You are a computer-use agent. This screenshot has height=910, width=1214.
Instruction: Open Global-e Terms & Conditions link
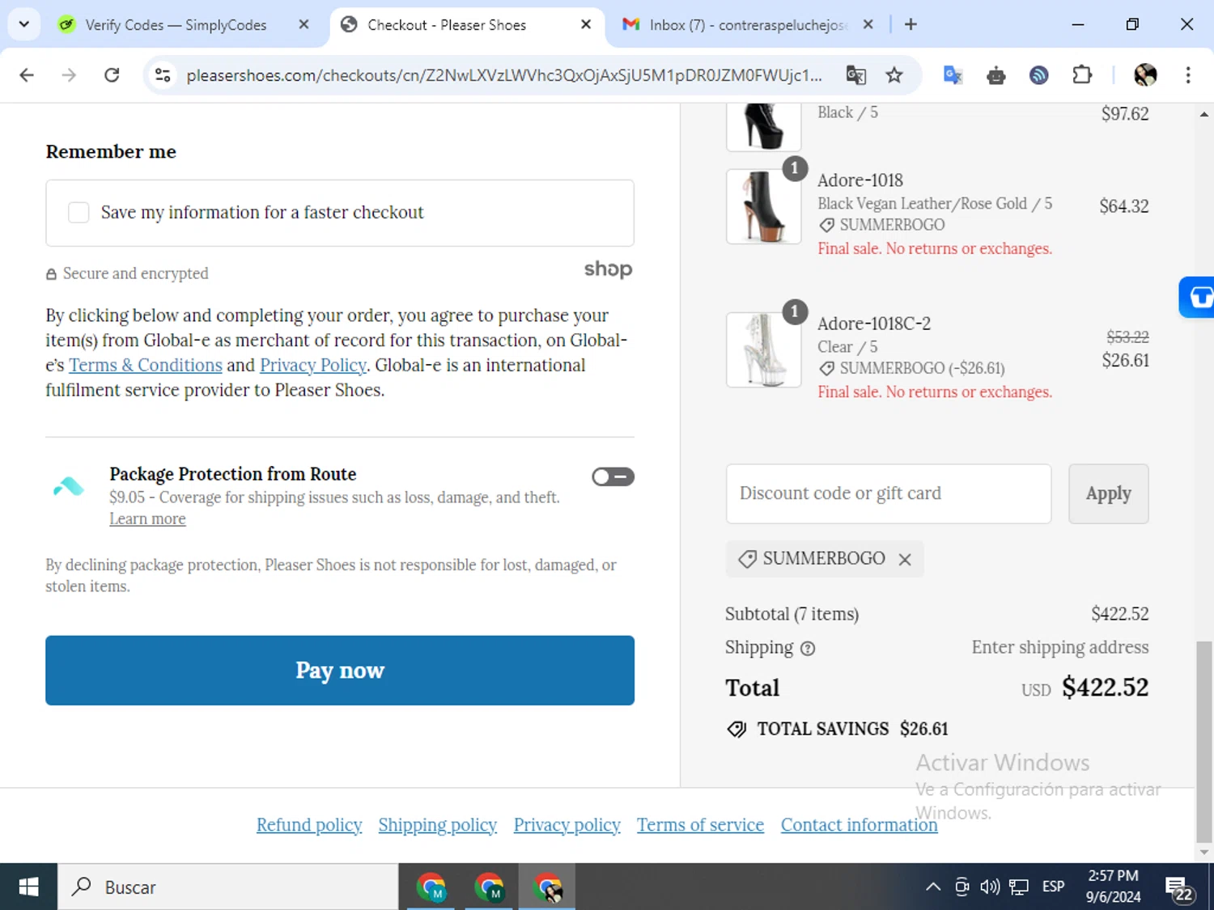(146, 365)
